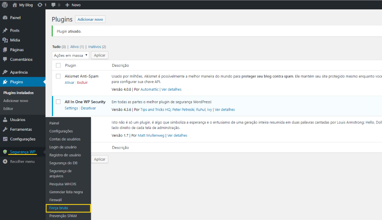382x220 pixels.
Task: Click the Mídia media icon
Action: point(5,40)
